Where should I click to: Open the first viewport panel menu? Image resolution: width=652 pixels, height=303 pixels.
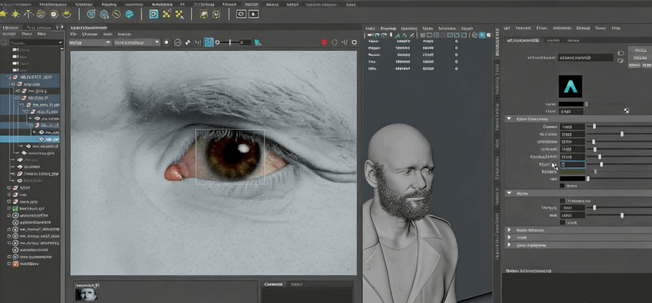(x=74, y=34)
